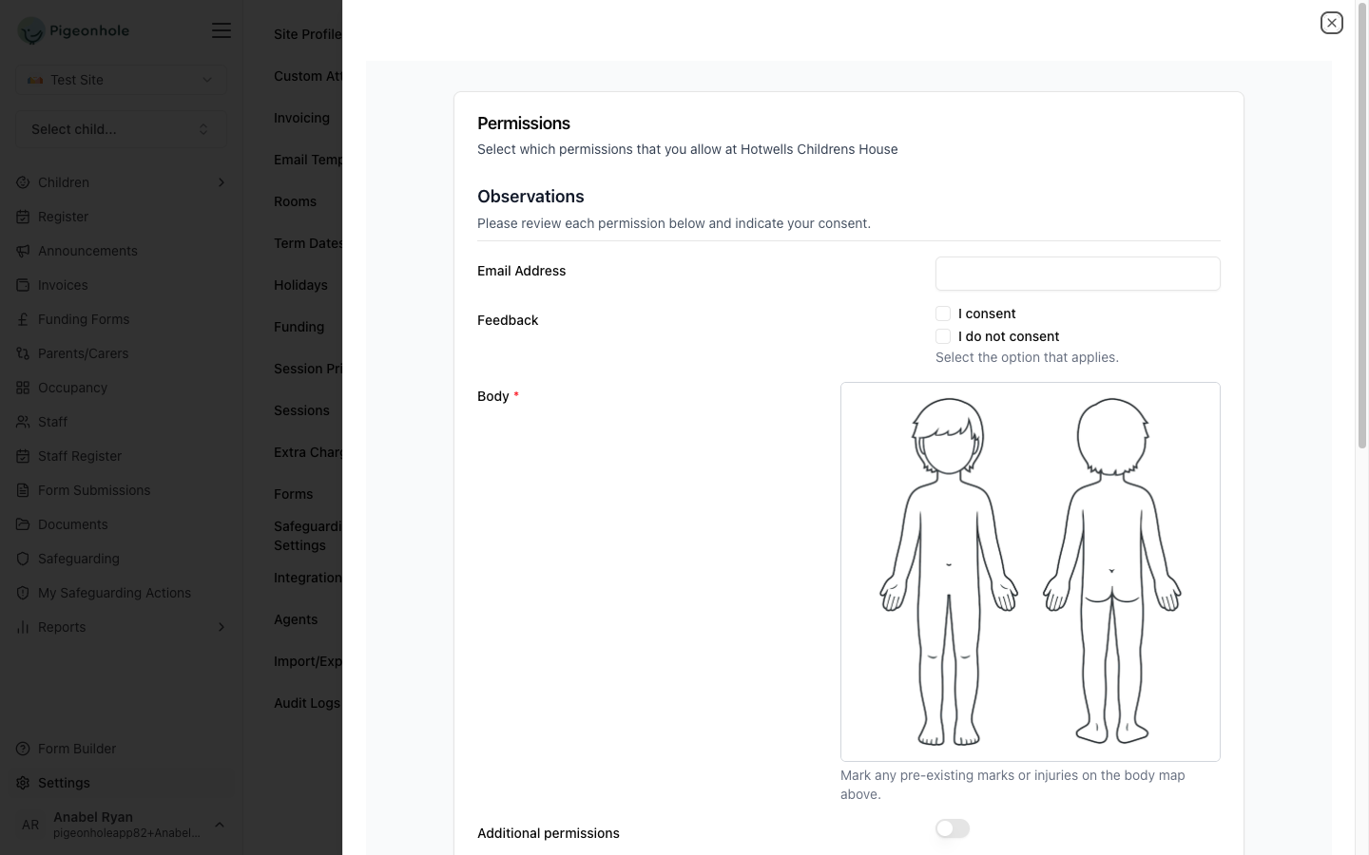Click the Documents folder icon
1369x855 pixels.
23,524
